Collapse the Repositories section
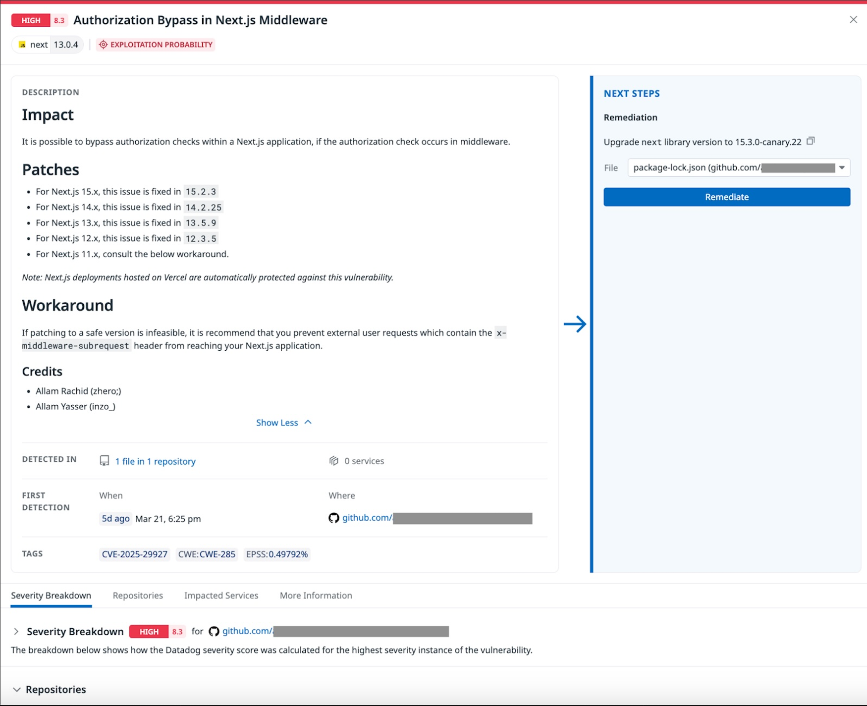The width and height of the screenshot is (867, 706). pyautogui.click(x=17, y=690)
